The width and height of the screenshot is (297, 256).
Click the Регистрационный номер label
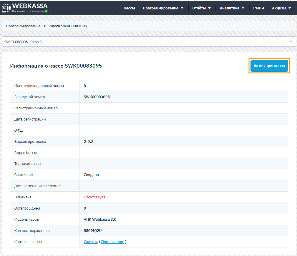(x=36, y=108)
